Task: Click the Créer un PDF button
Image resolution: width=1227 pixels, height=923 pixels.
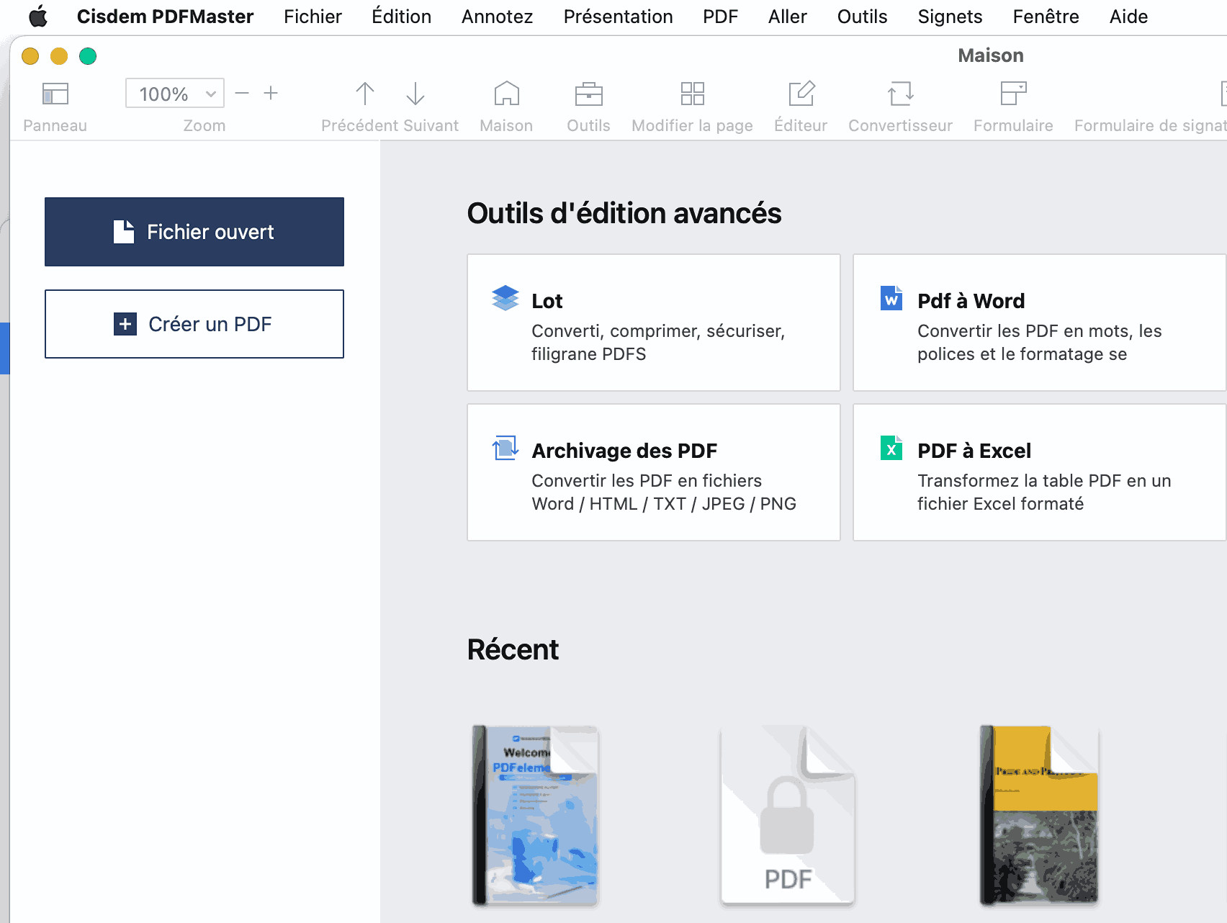Action: [194, 324]
